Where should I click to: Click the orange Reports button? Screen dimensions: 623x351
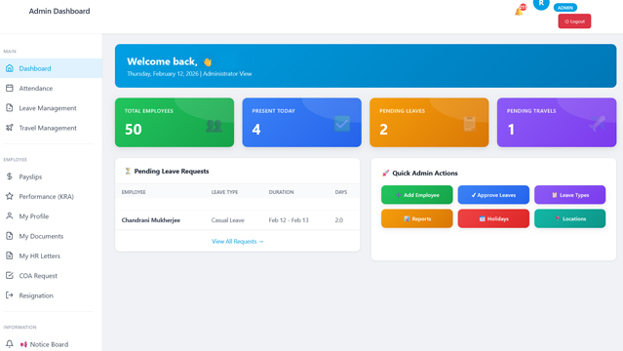click(416, 218)
